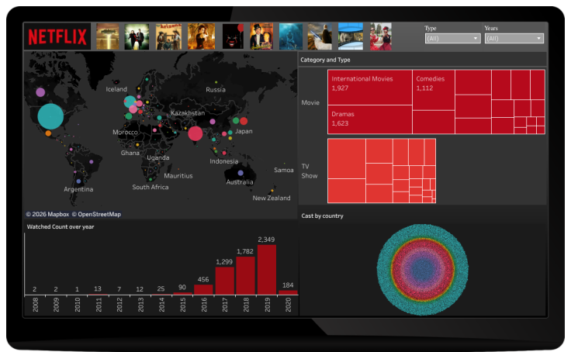The height and width of the screenshot is (352, 571).
Task: Click the Samoa map label
Action: (x=284, y=170)
